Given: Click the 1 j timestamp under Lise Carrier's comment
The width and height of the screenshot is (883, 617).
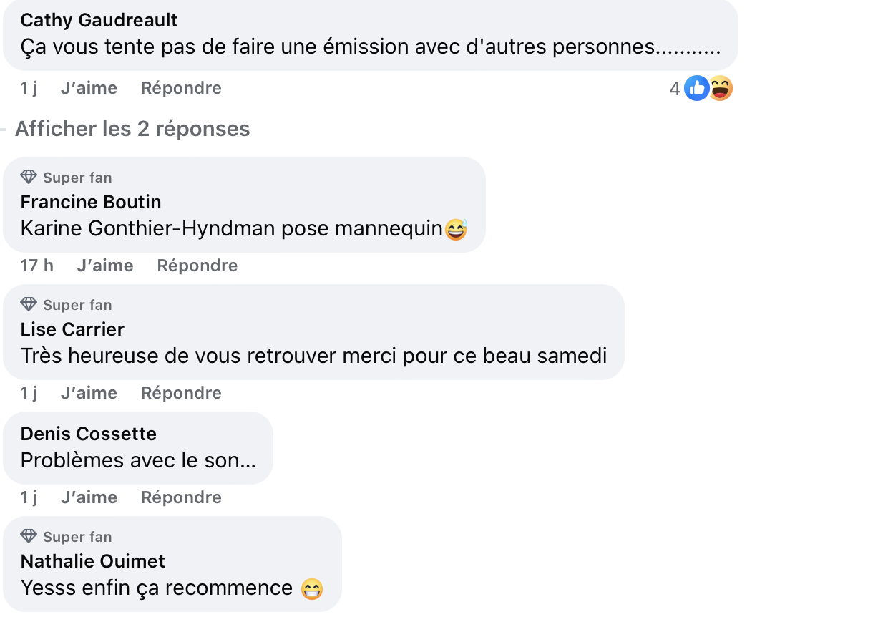Looking at the screenshot, I should [x=29, y=392].
